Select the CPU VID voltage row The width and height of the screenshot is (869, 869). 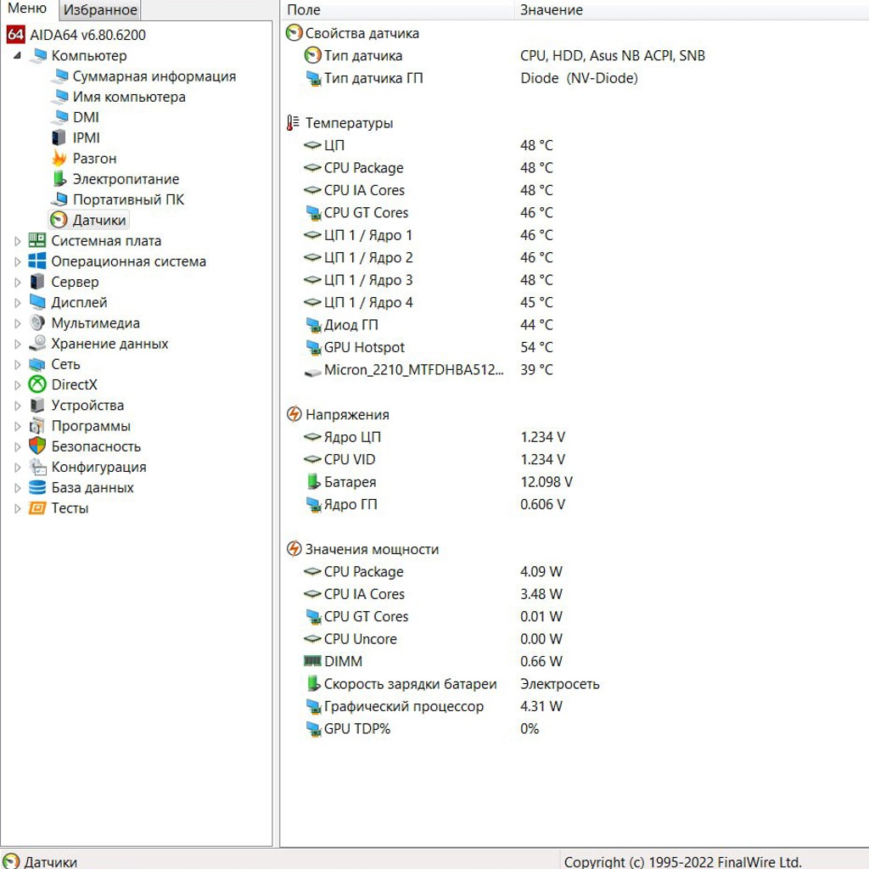[x=575, y=459]
